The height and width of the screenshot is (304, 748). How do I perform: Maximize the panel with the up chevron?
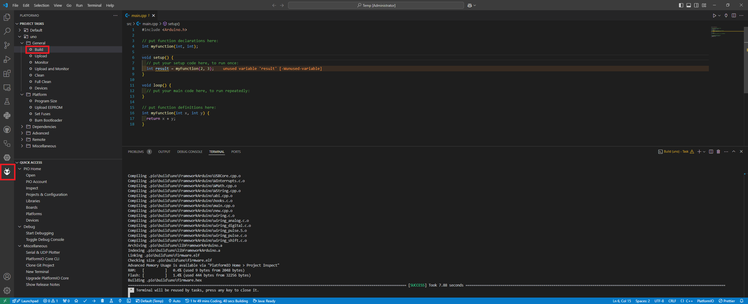(733, 152)
